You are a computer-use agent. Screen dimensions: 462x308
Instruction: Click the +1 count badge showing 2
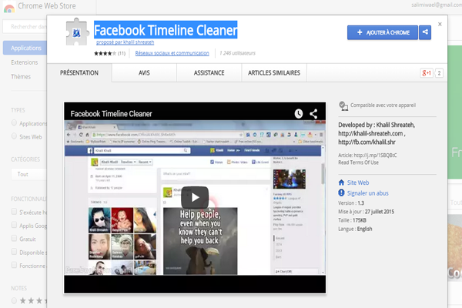pos(439,73)
